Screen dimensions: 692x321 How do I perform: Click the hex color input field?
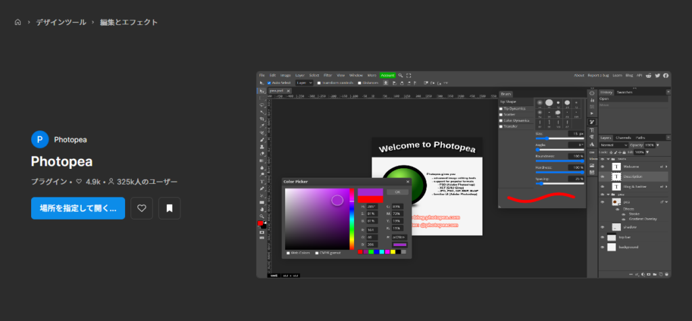point(399,237)
